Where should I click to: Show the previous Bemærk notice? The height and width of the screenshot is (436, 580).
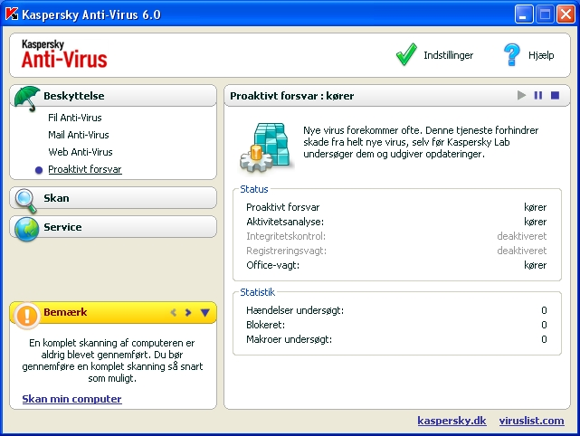click(x=174, y=312)
